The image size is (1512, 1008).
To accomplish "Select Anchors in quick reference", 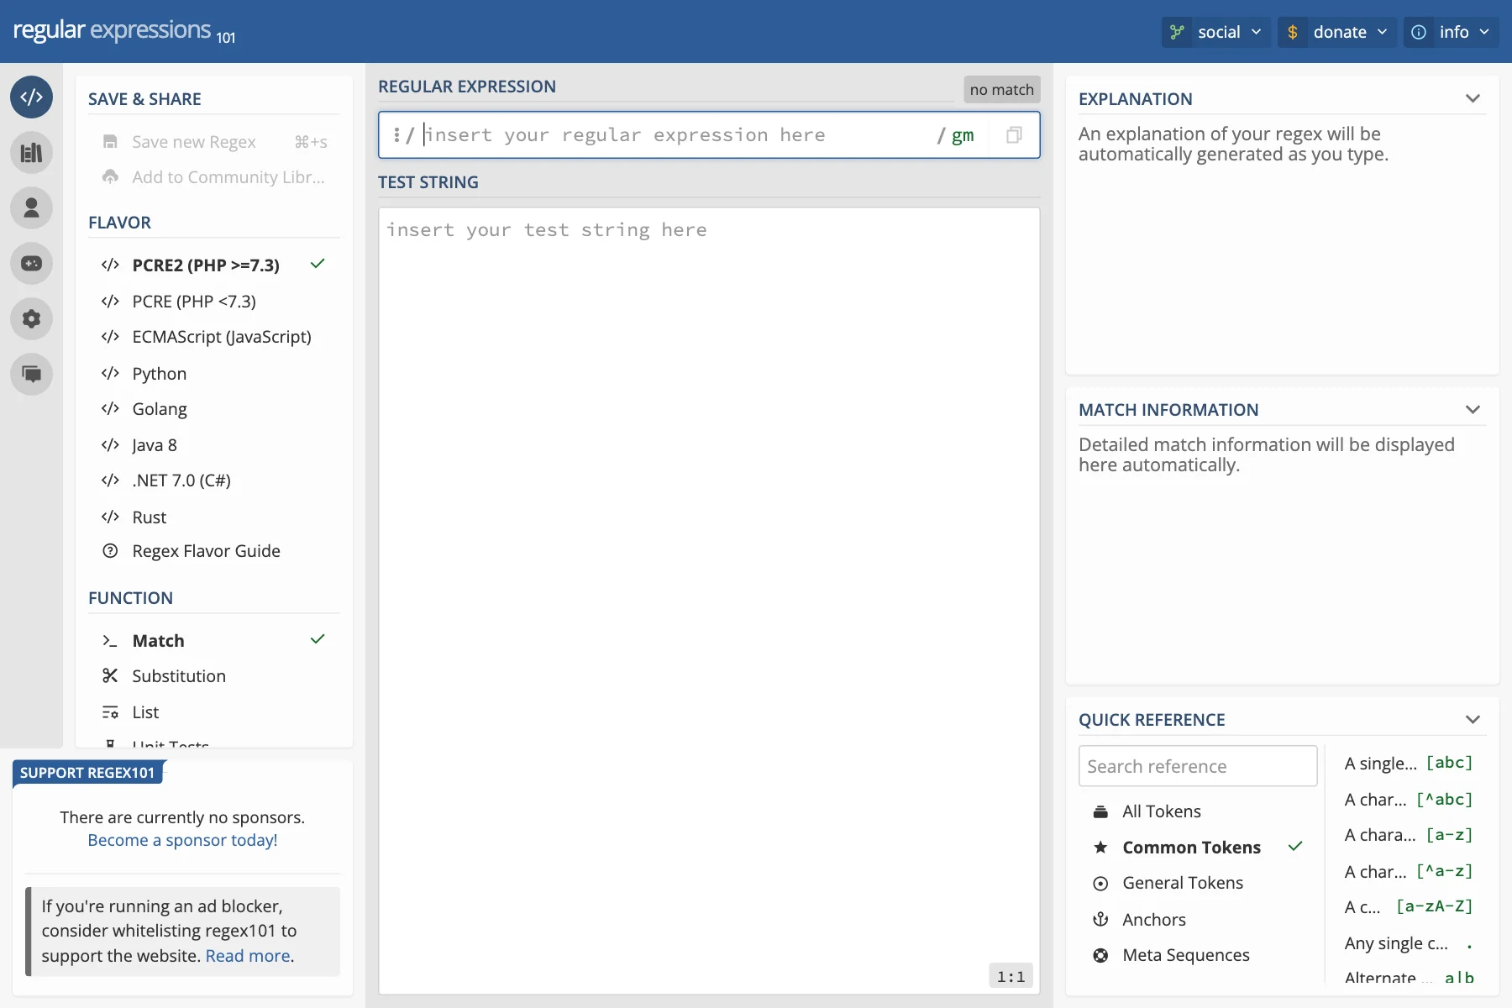I will pyautogui.click(x=1153, y=920).
